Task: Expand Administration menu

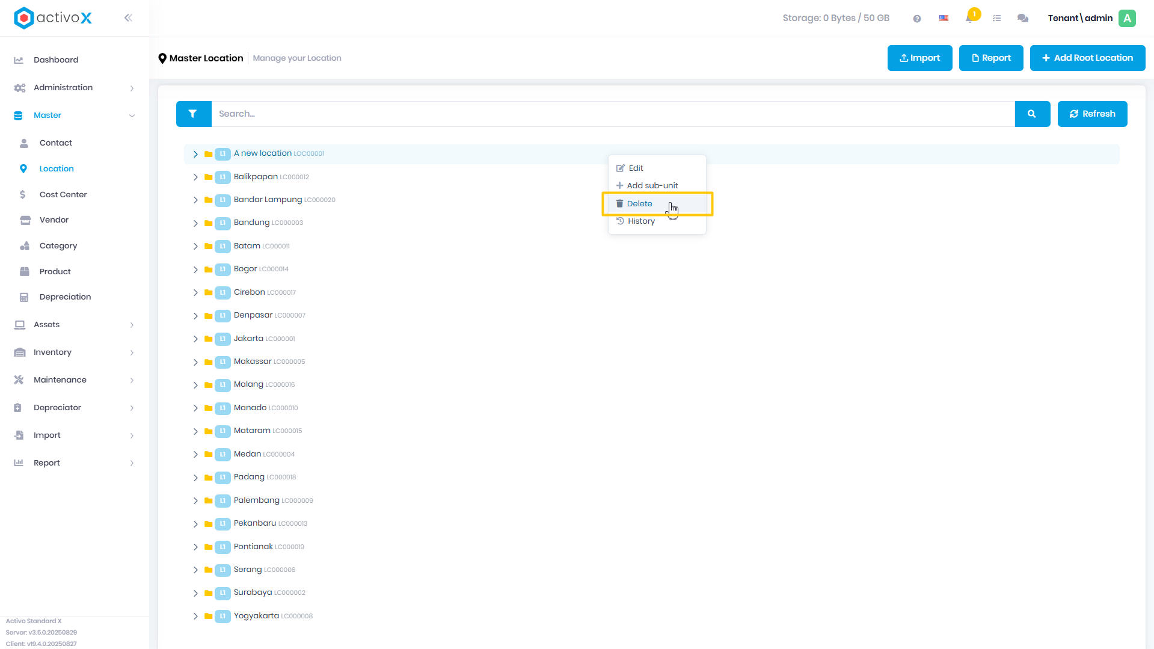Action: pos(75,88)
